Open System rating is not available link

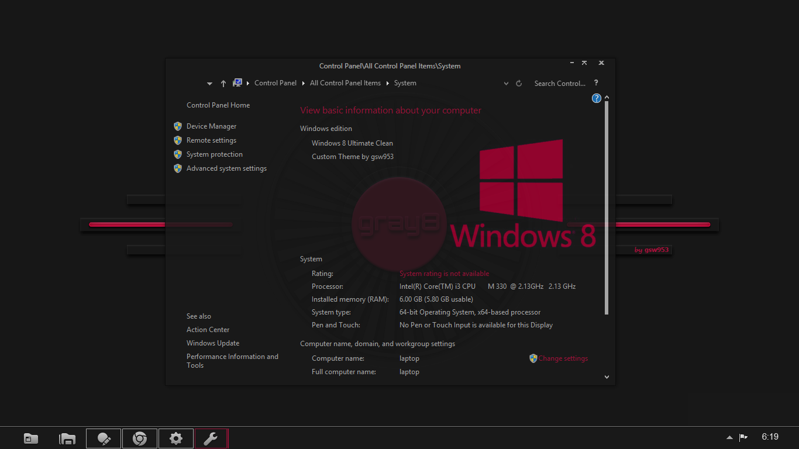pyautogui.click(x=445, y=274)
